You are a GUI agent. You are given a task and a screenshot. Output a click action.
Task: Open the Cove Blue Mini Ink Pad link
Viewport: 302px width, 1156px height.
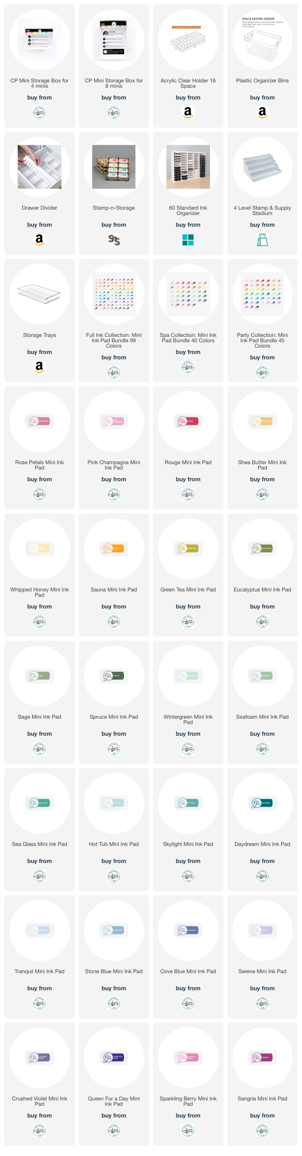188,971
